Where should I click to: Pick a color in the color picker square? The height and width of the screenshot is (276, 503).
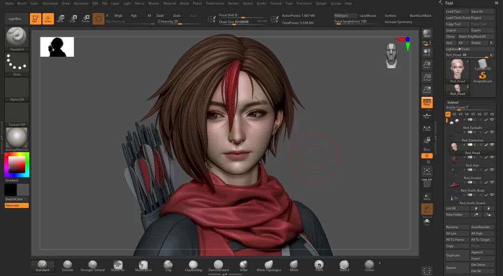pyautogui.click(x=17, y=164)
